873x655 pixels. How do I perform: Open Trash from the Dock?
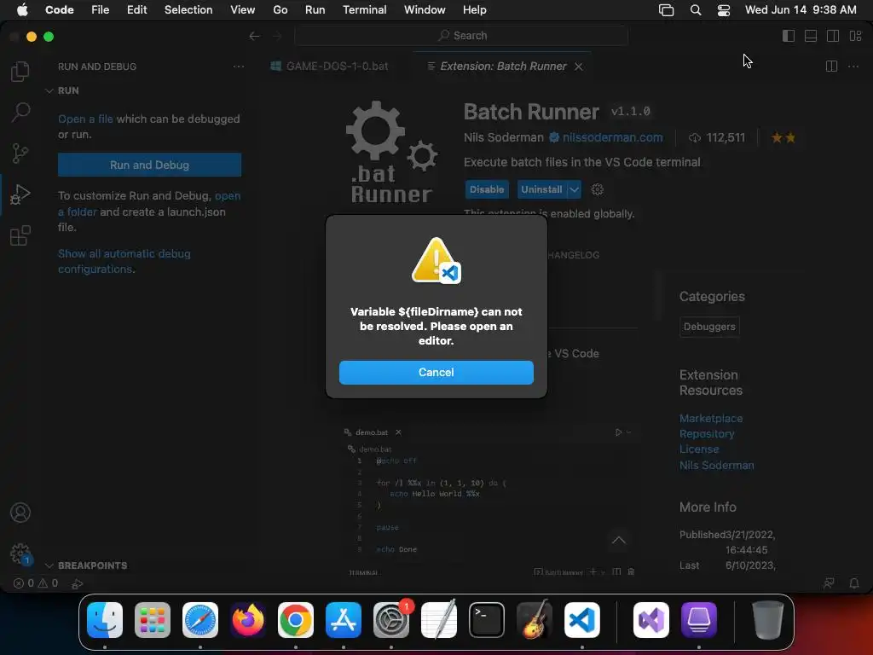click(768, 619)
